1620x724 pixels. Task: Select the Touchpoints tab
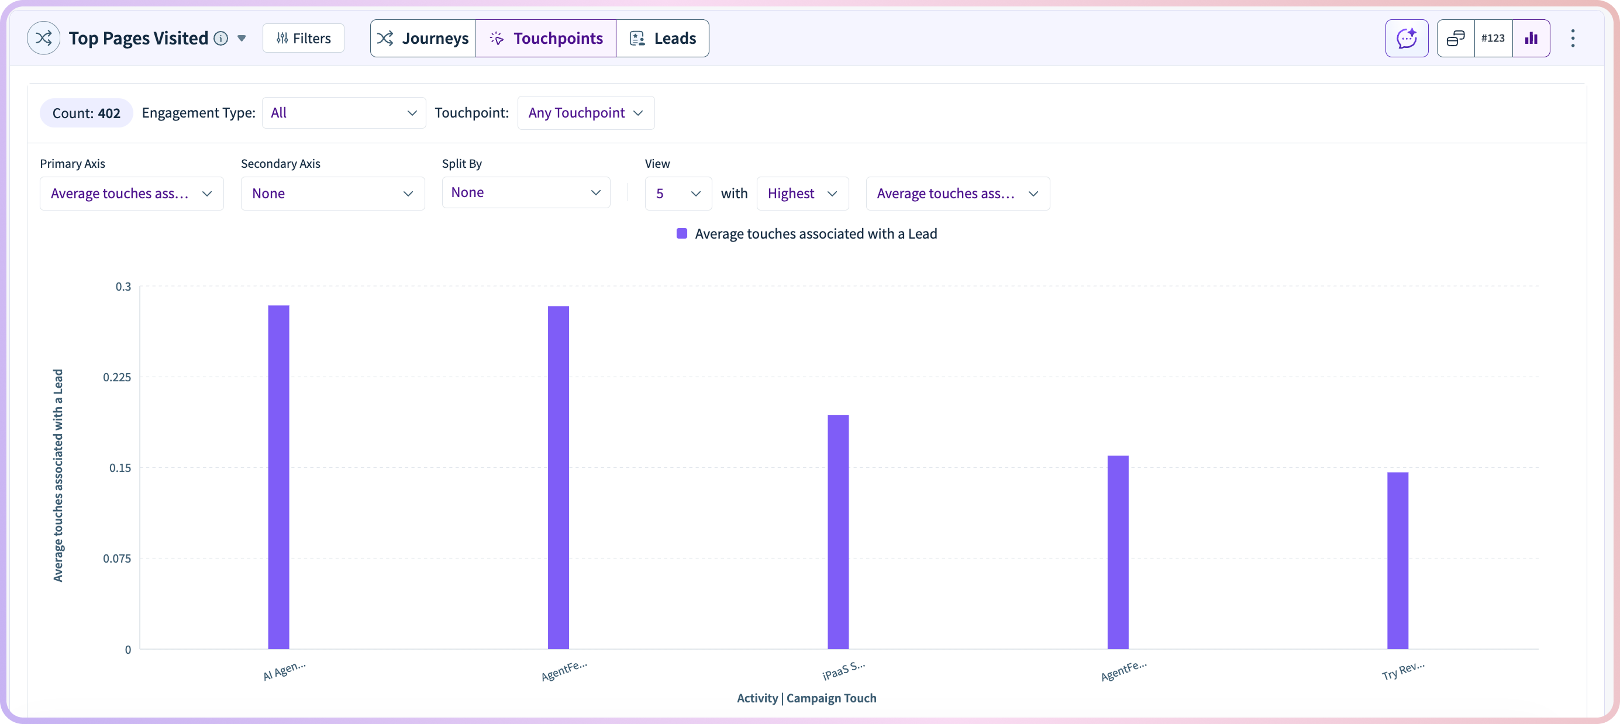click(x=545, y=39)
